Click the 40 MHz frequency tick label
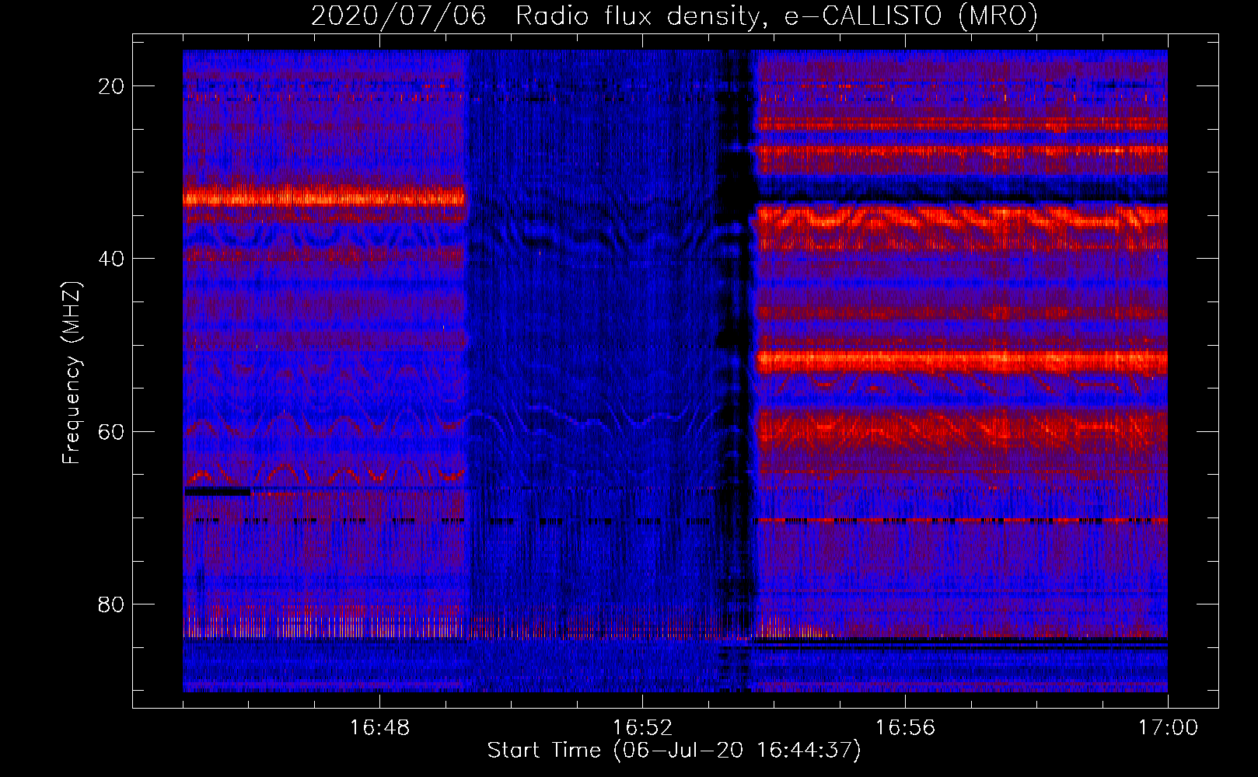 click(111, 259)
